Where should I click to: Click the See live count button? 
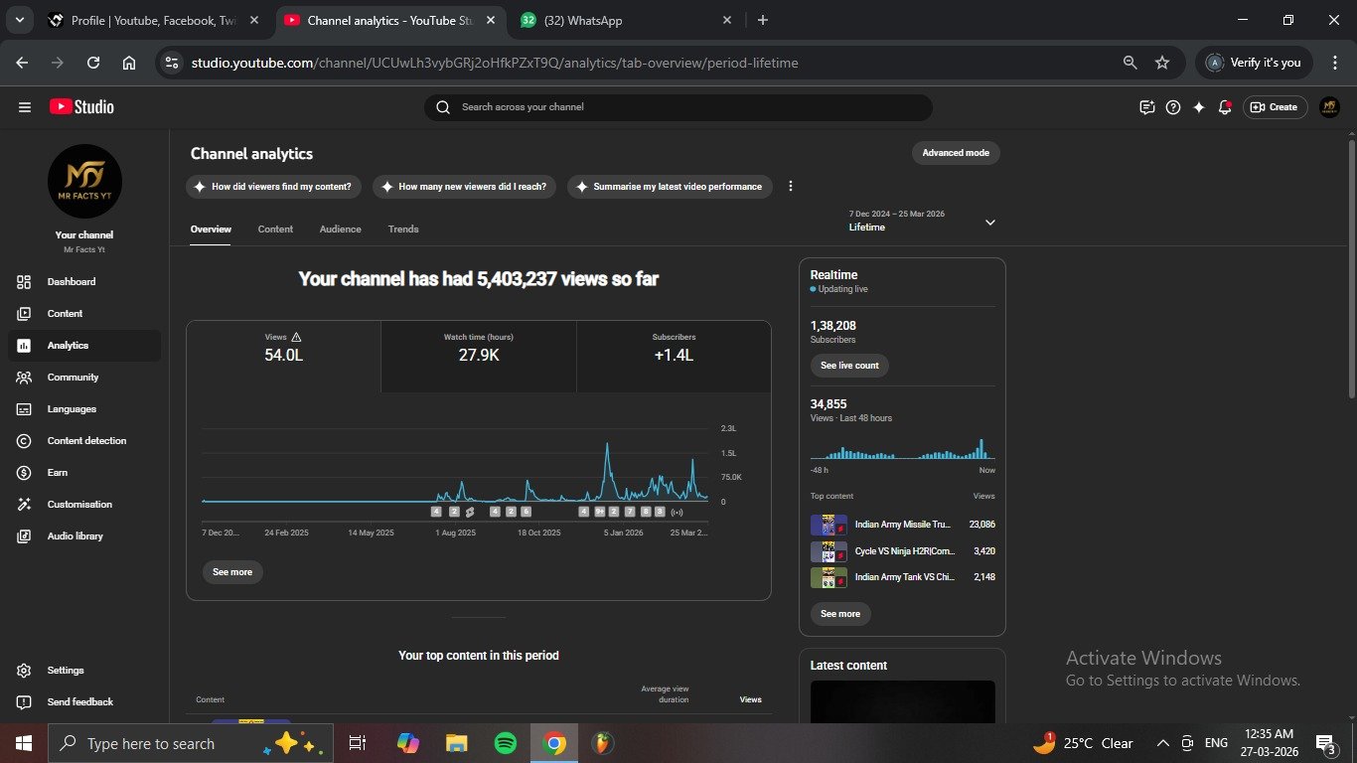click(x=849, y=366)
